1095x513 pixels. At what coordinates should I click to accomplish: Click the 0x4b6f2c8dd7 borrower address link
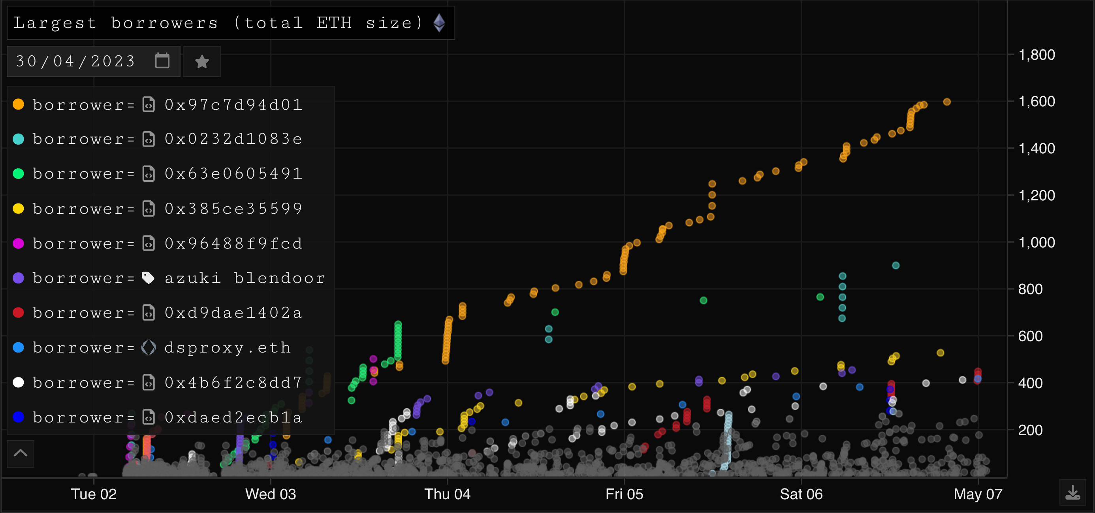point(233,383)
